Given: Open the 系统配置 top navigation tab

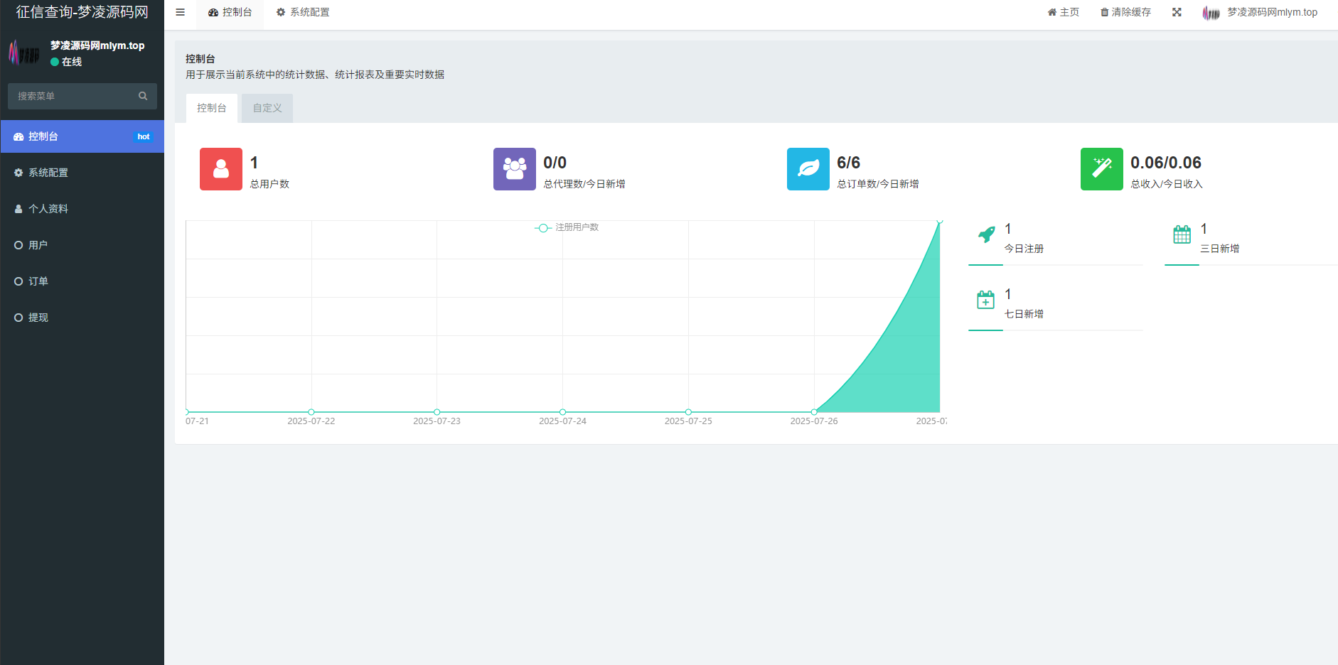Looking at the screenshot, I should tap(303, 12).
